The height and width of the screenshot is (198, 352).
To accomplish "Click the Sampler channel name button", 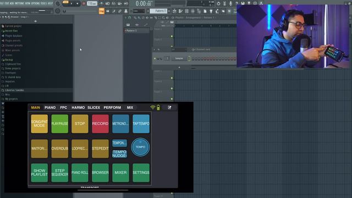I will point(179,59).
